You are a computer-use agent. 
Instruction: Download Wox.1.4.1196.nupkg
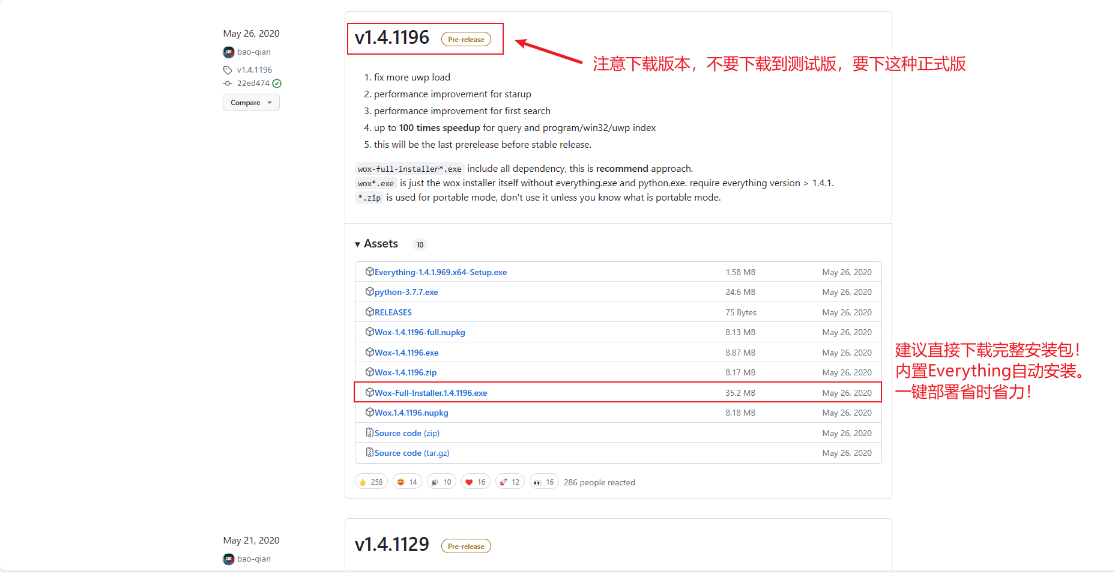(411, 413)
